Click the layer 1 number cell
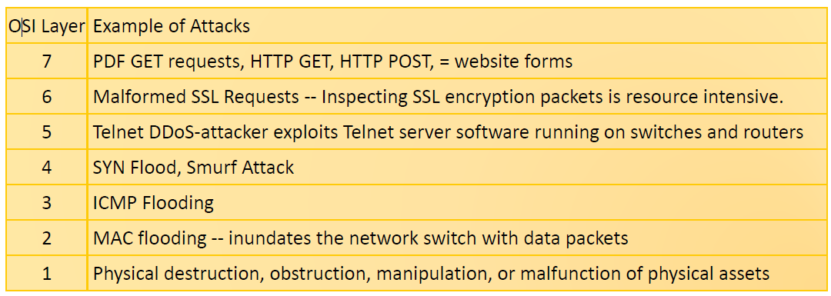The image size is (831, 296). coord(47,273)
